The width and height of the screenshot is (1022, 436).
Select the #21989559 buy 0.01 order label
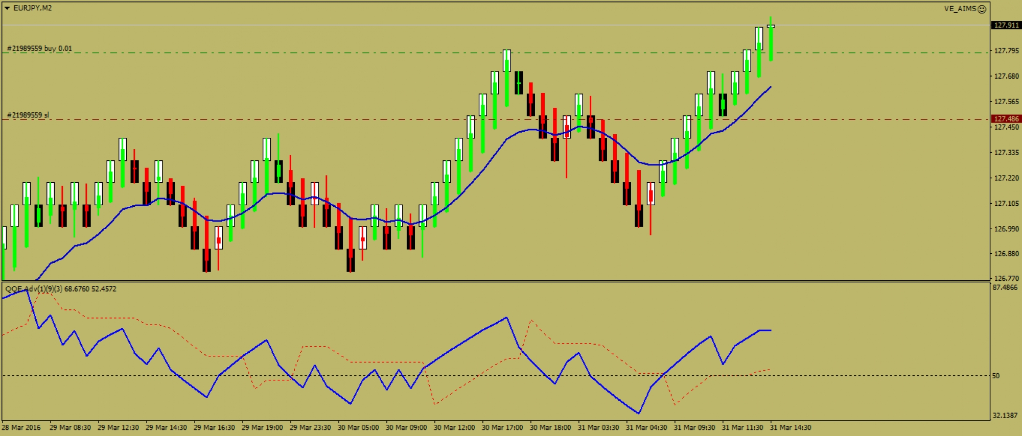[39, 49]
